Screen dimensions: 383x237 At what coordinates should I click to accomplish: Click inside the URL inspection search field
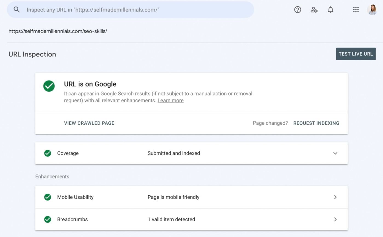[130, 10]
